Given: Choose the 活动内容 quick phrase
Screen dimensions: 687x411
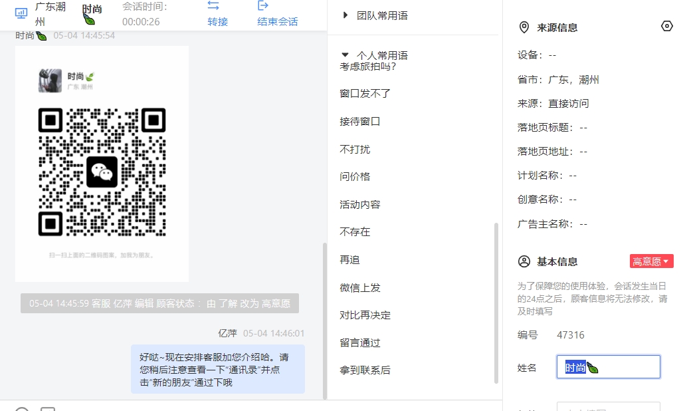Looking at the screenshot, I should point(359,204).
